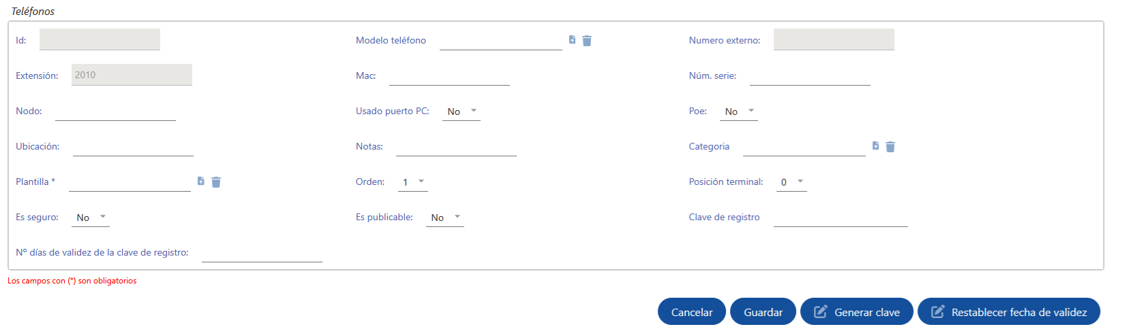Click the Ubicación input field
The width and height of the screenshot is (1122, 329).
pos(133,147)
